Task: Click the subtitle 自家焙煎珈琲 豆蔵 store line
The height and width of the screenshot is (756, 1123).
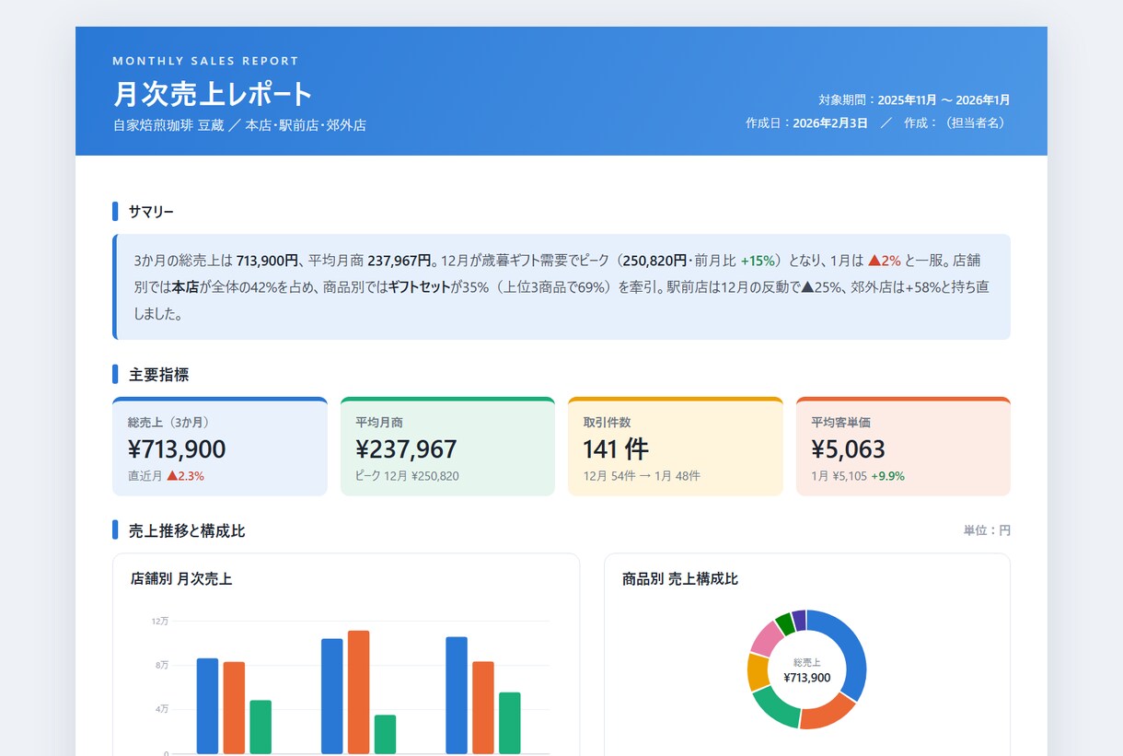Action: point(239,125)
